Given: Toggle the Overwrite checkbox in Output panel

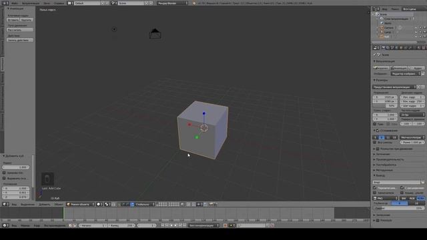Looking at the screenshot, I should (375, 188).
